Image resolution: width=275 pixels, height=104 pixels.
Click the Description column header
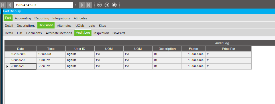167,49
